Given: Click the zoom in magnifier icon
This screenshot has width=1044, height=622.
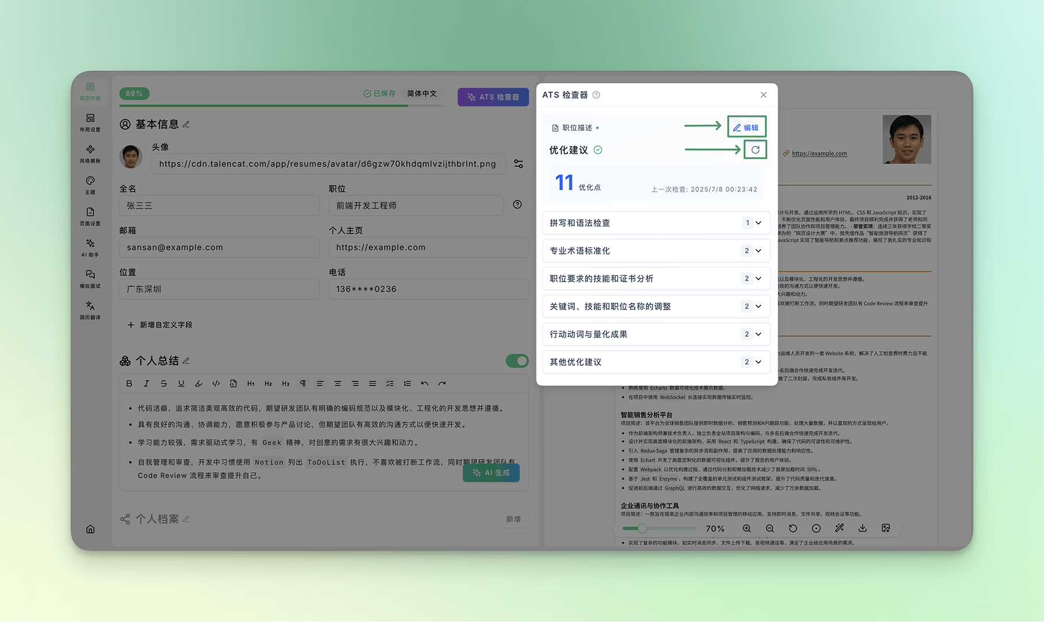Looking at the screenshot, I should 746,528.
